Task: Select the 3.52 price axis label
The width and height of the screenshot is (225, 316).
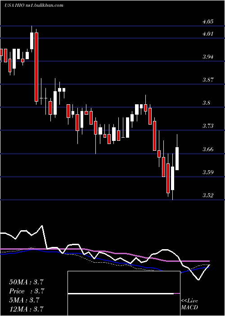Action: (208, 195)
